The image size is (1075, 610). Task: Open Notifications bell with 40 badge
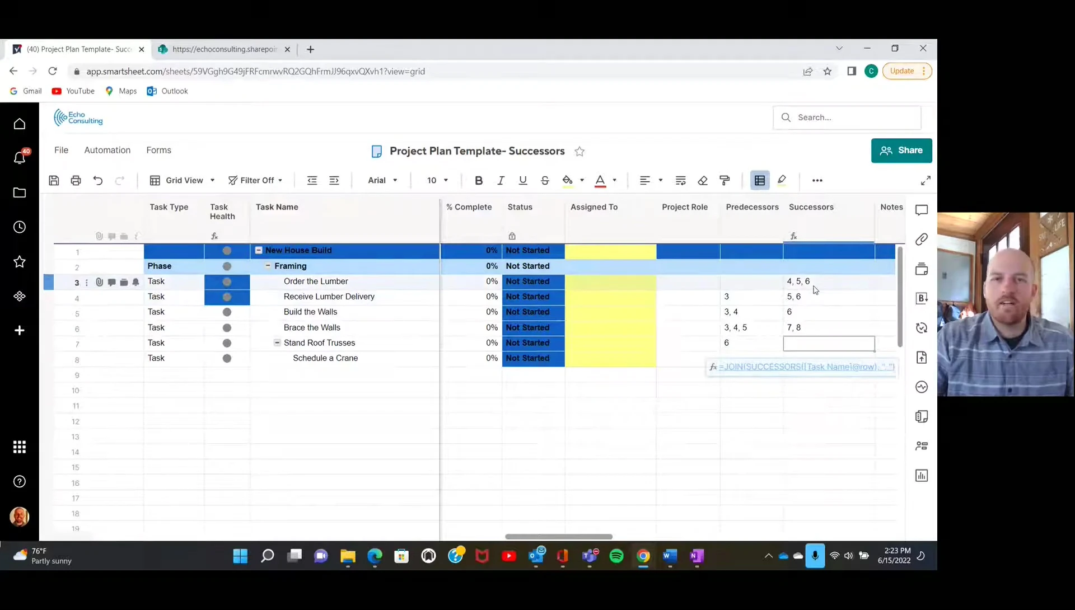(20, 157)
